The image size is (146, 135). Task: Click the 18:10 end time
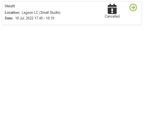(50, 18)
